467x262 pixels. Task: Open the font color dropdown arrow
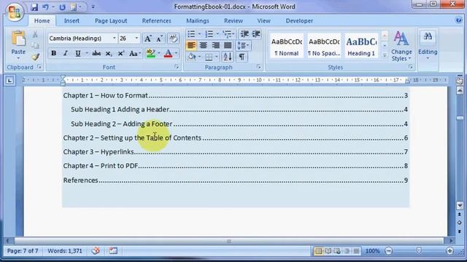point(176,53)
